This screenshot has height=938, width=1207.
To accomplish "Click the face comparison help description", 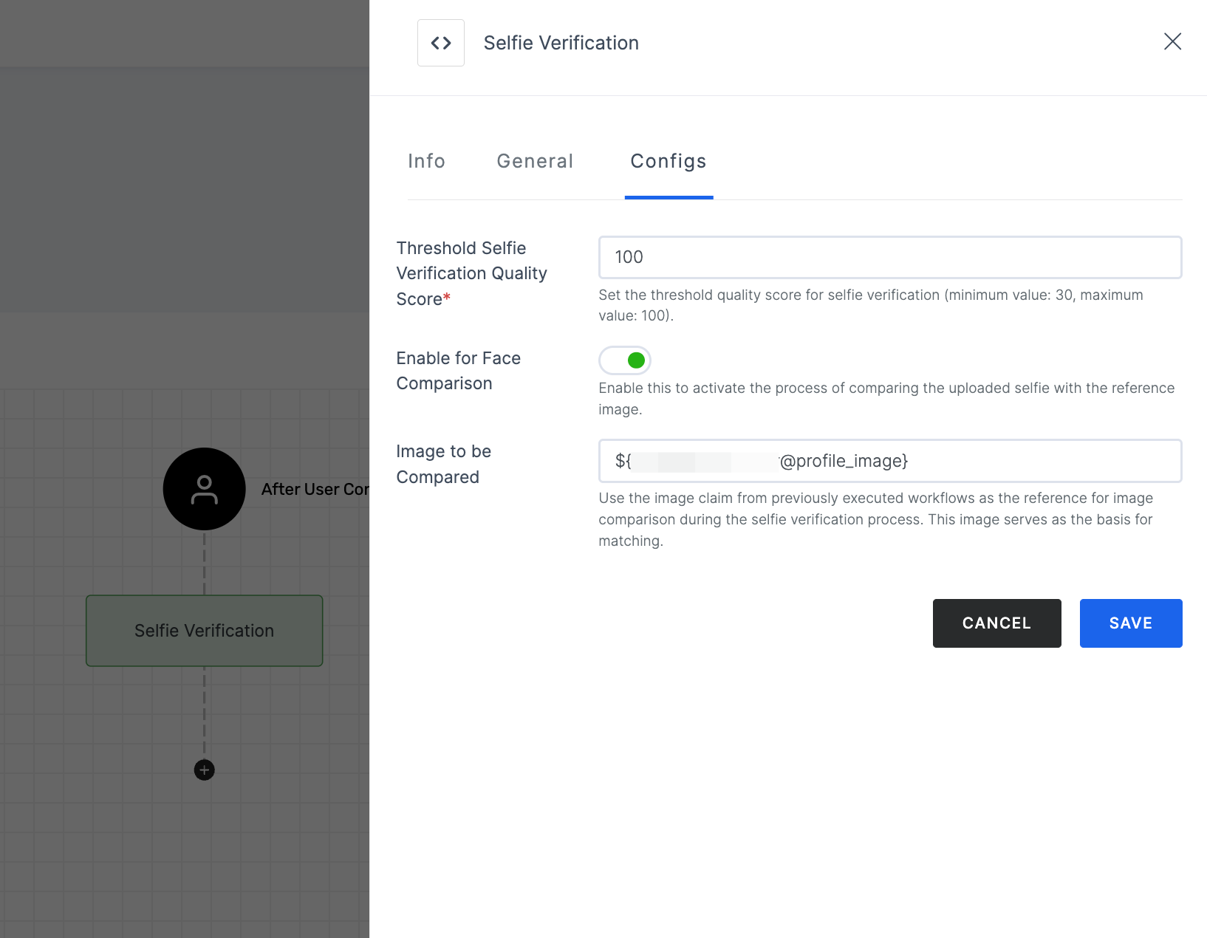I will 886,399.
